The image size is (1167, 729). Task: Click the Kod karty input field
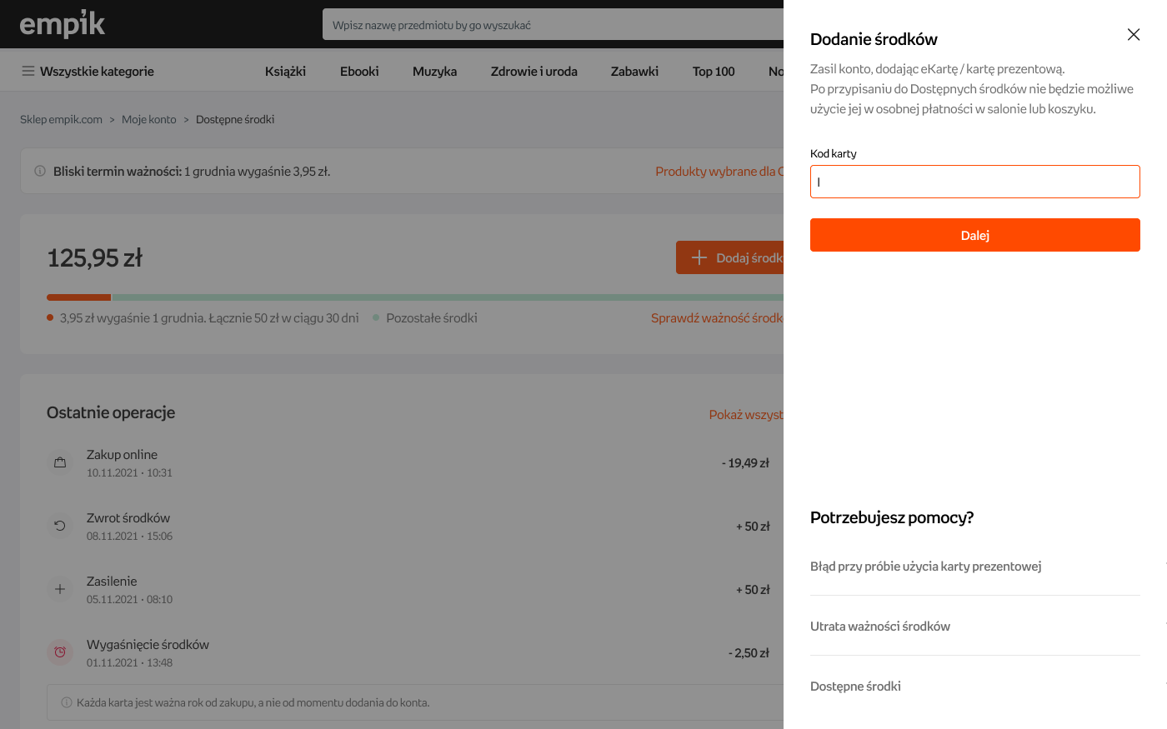coord(974,182)
